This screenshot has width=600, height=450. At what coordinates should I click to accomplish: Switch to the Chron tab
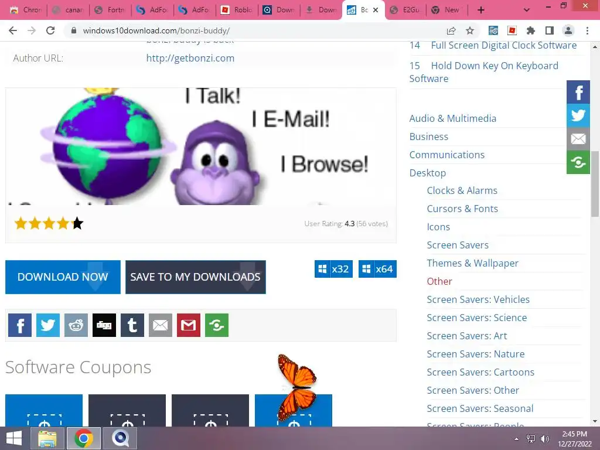tap(26, 10)
